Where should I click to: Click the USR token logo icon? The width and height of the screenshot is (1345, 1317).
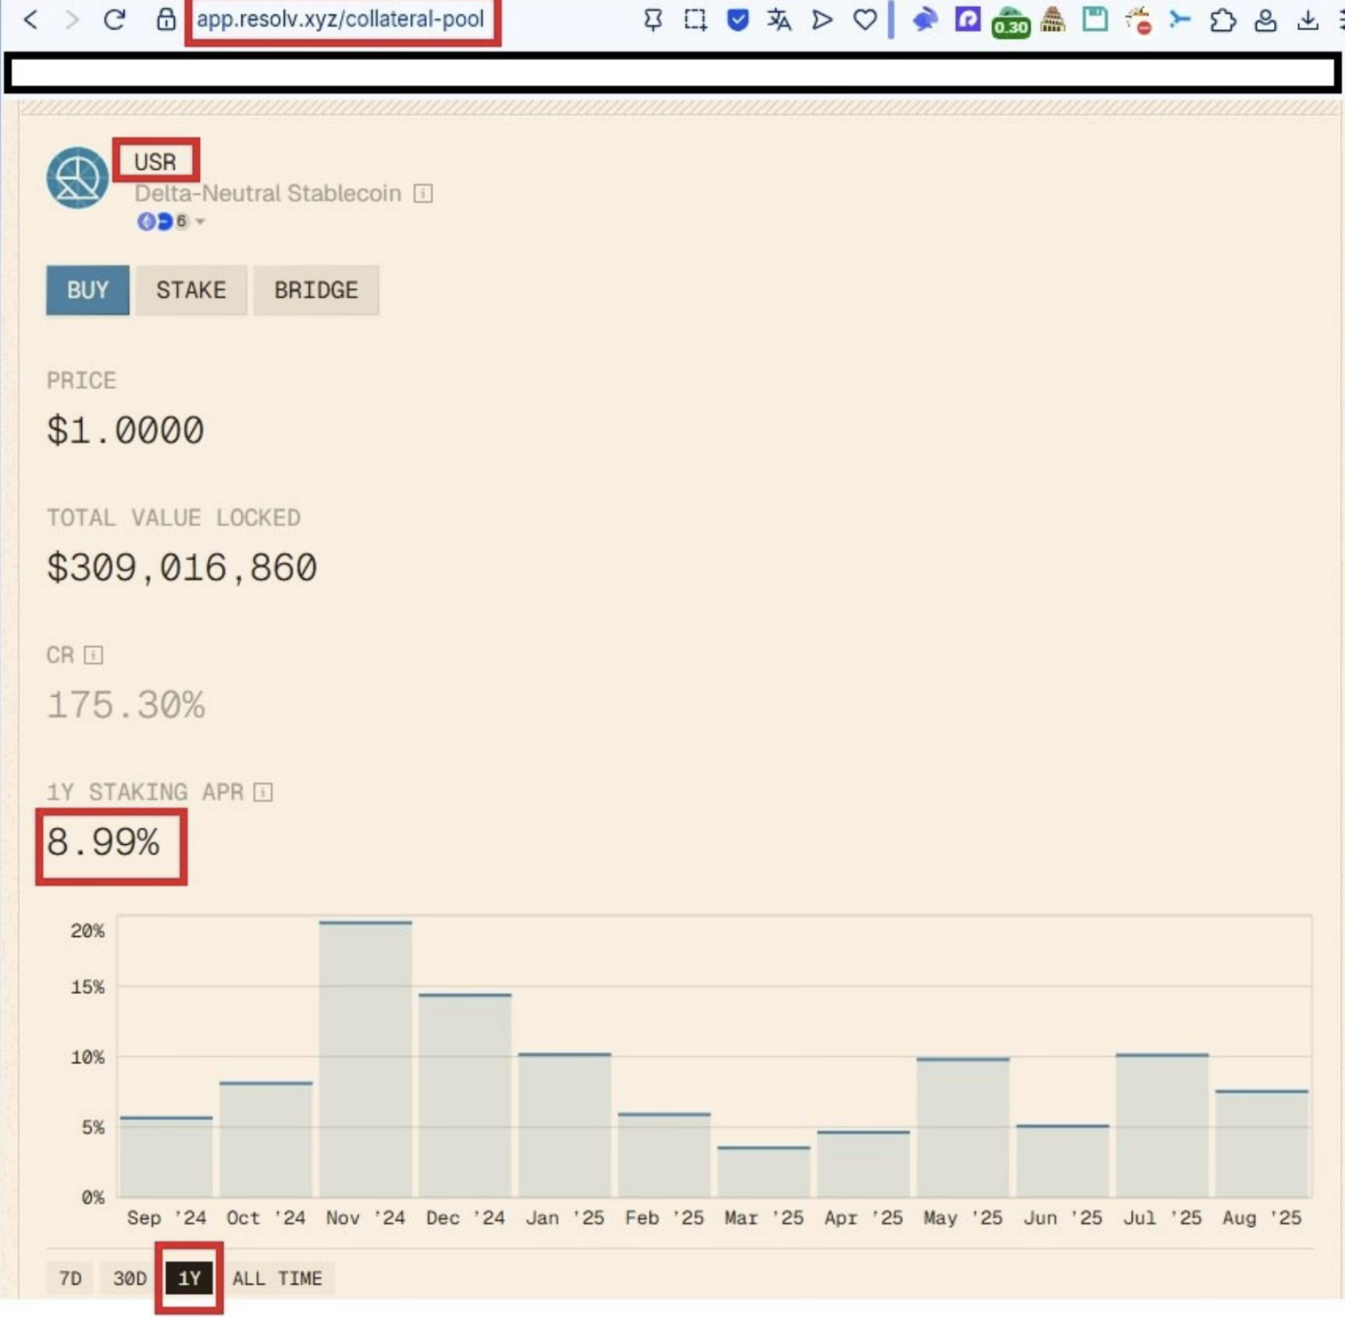pos(77,178)
